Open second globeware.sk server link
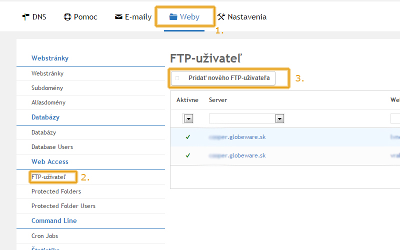Screen dimensions: 400x250 [237, 155]
